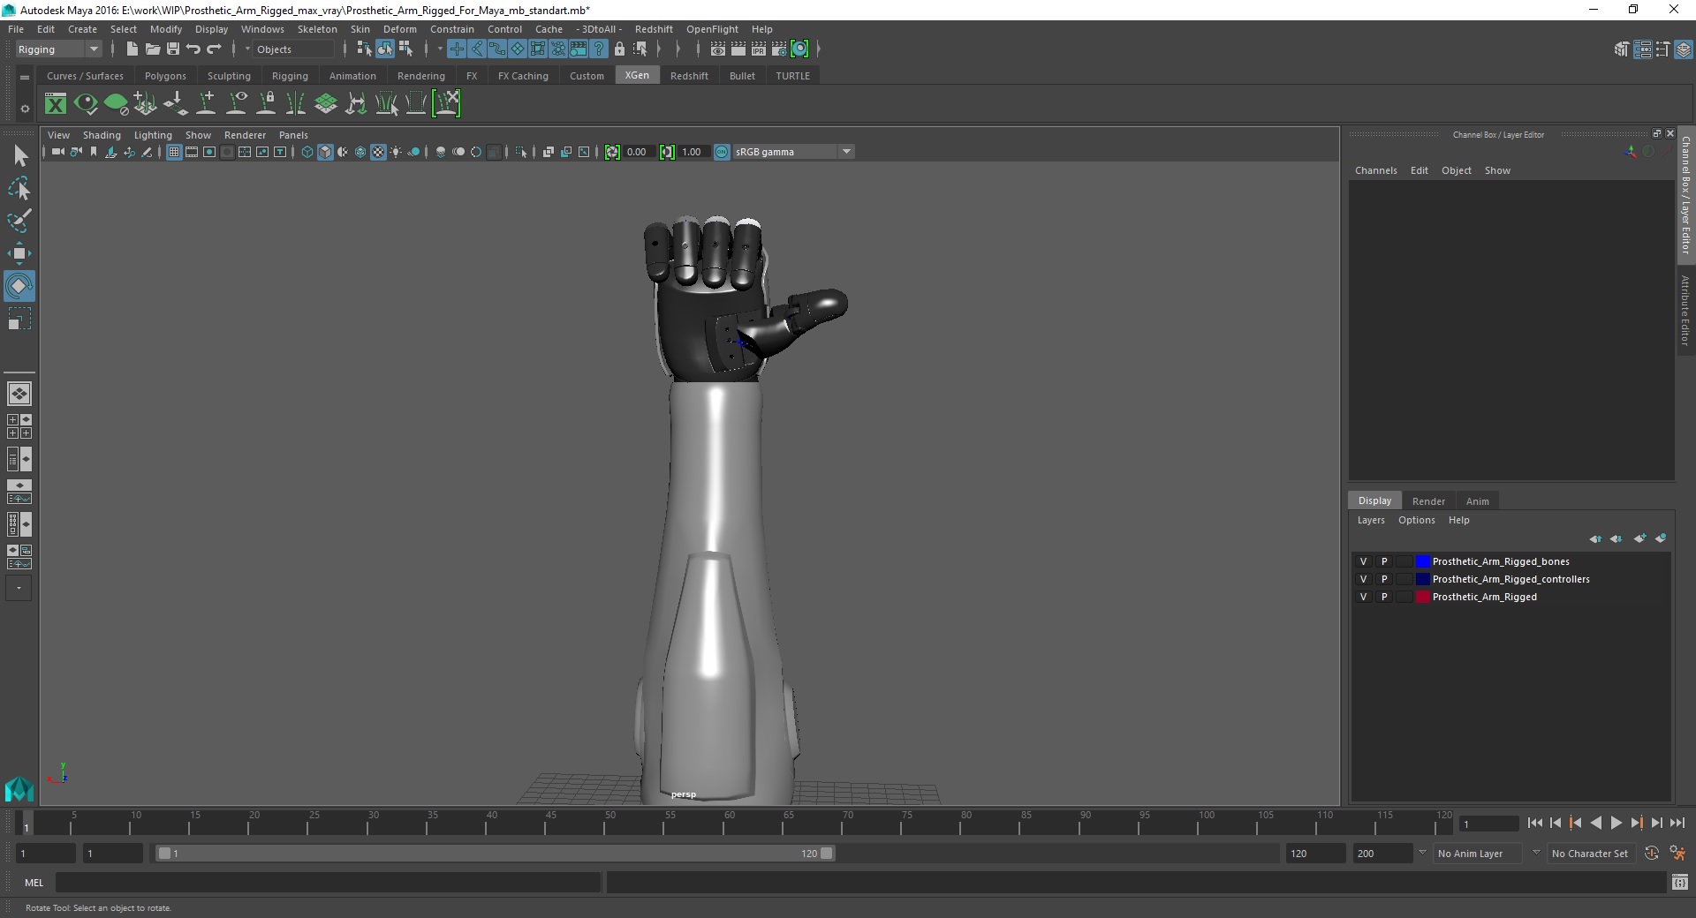
Task: Click the MEL command line input
Action: tap(329, 883)
